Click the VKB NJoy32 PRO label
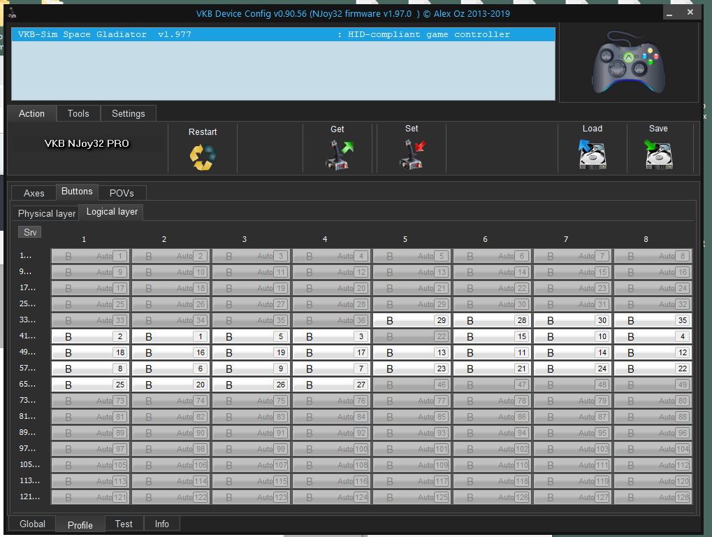Image resolution: width=712 pixels, height=537 pixels. pos(87,143)
